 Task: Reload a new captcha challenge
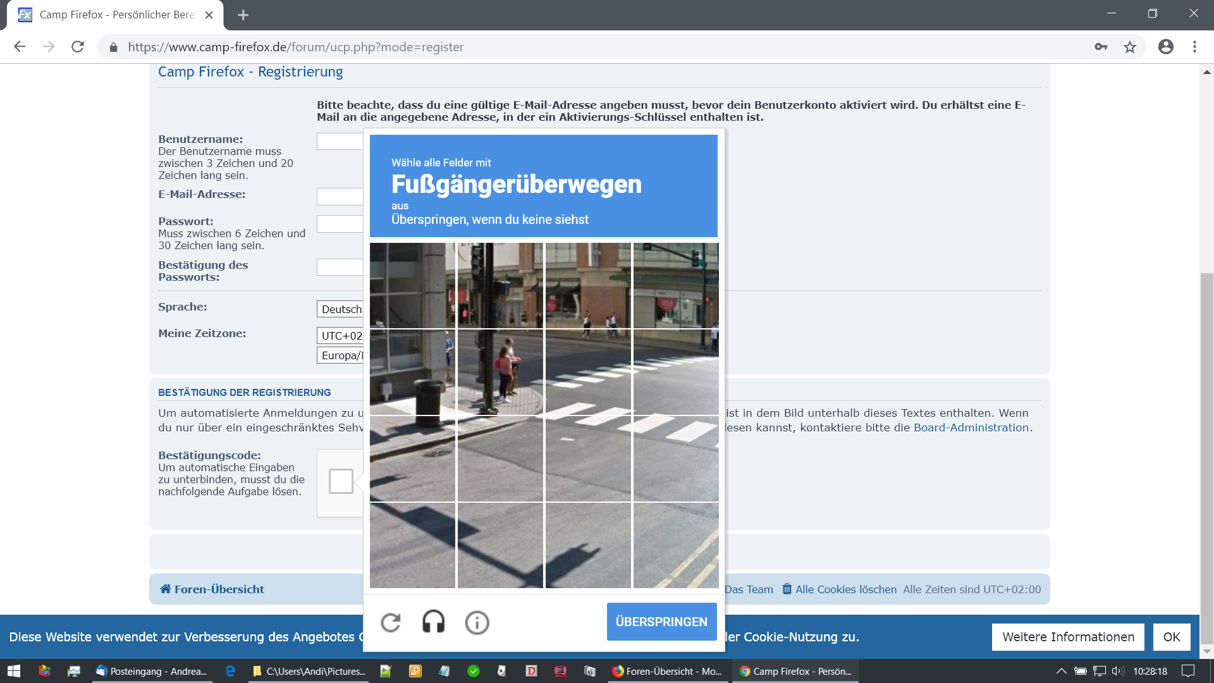click(391, 623)
